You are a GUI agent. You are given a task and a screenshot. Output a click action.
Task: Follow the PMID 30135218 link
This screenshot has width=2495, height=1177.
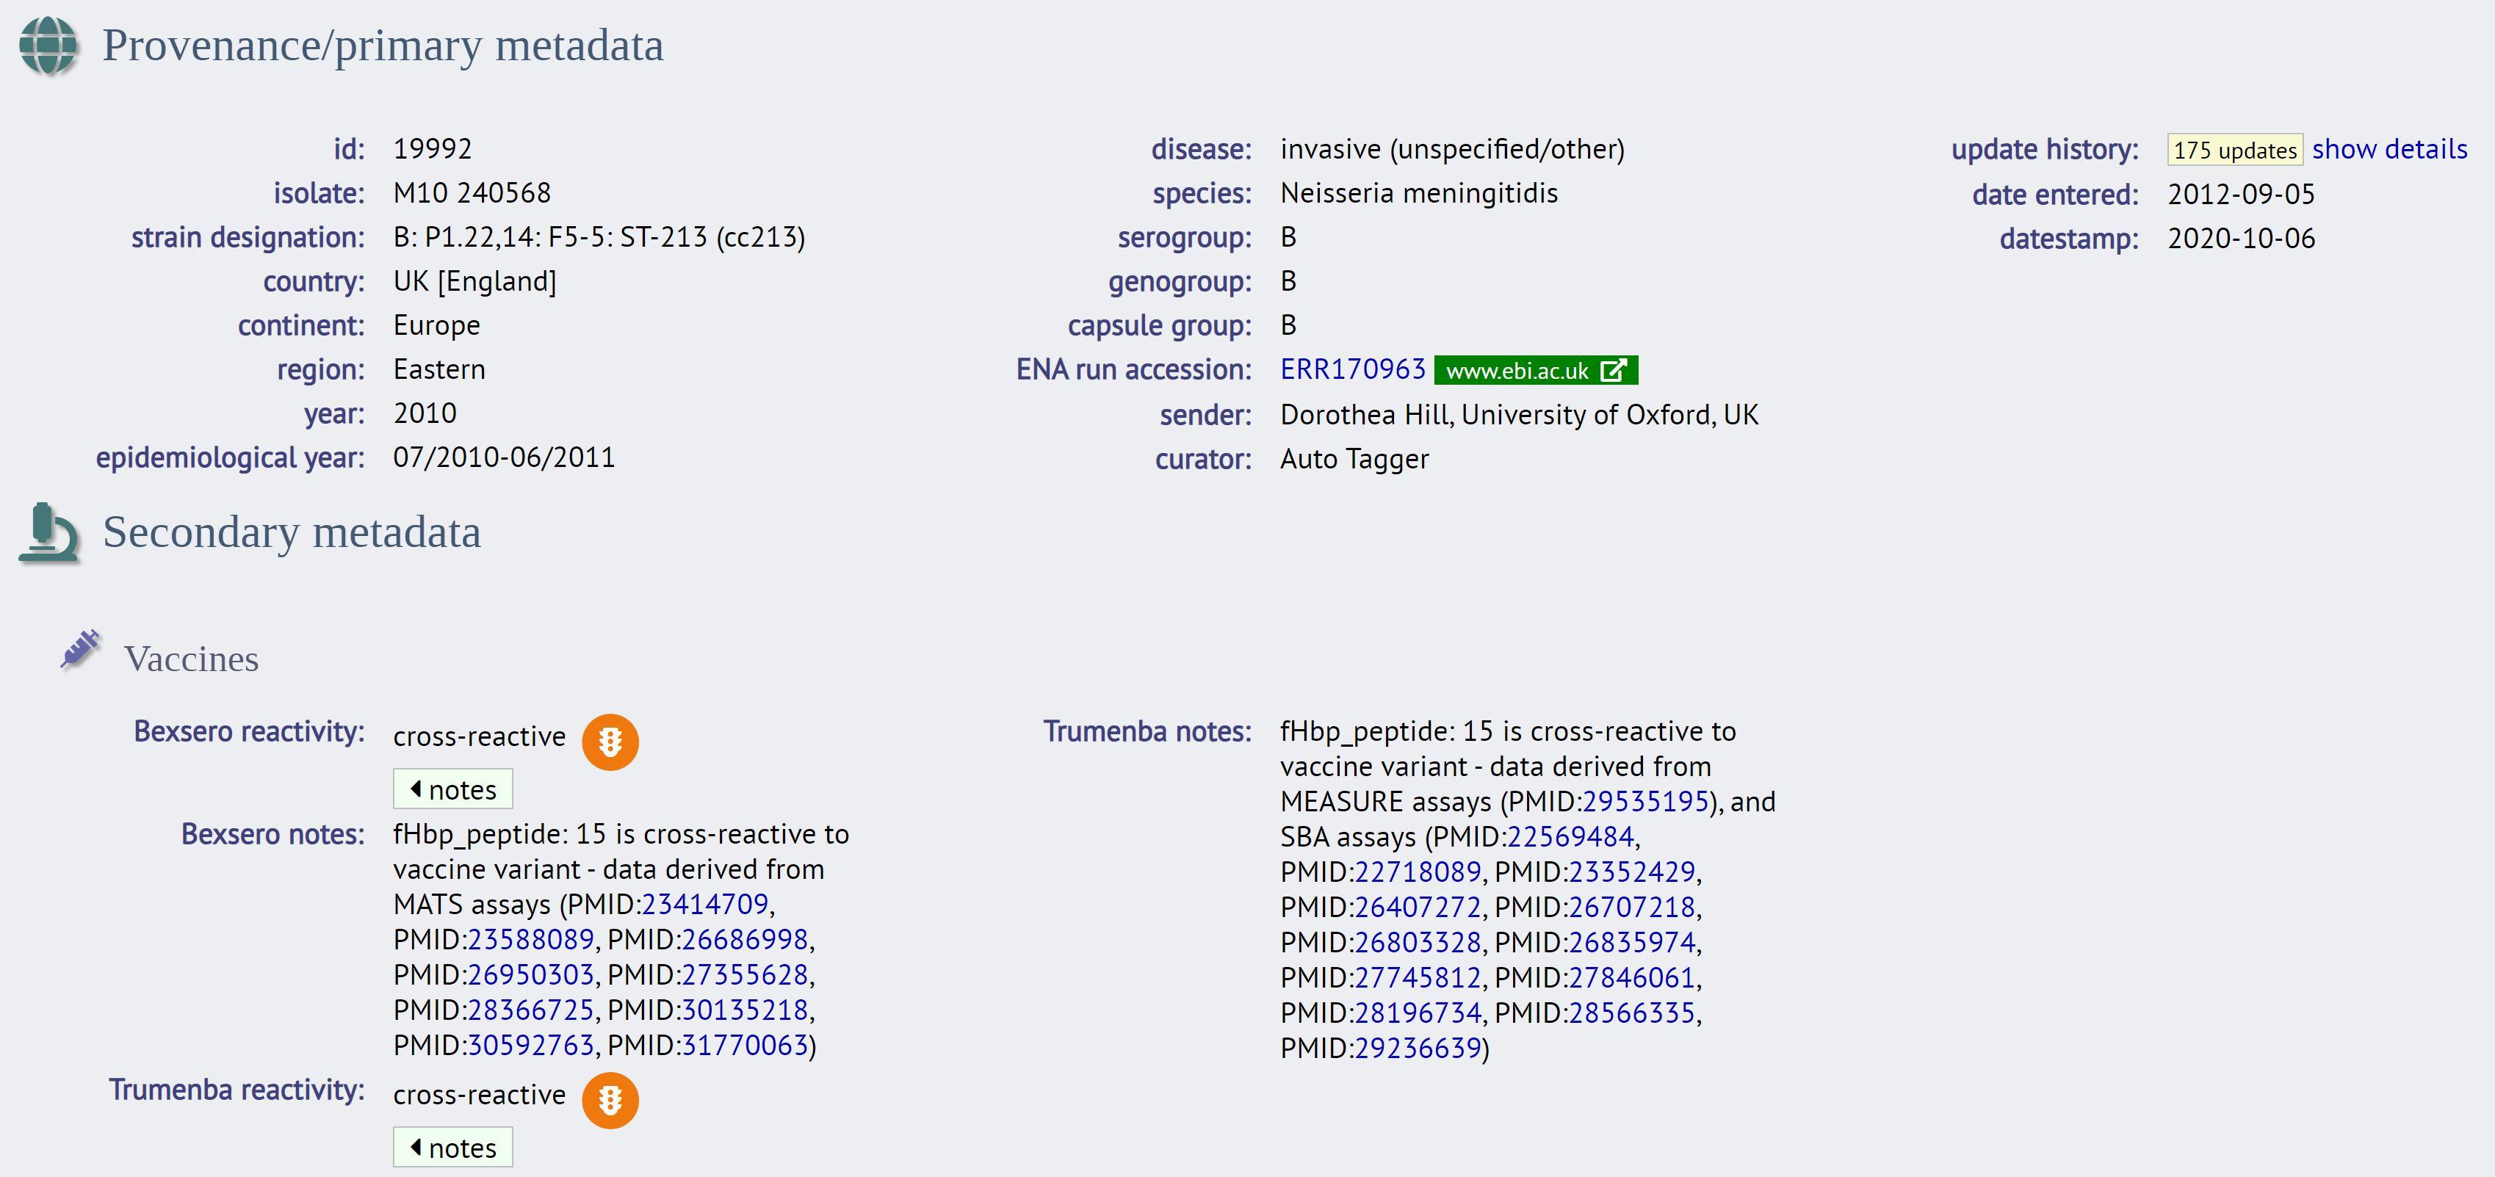tap(745, 1010)
